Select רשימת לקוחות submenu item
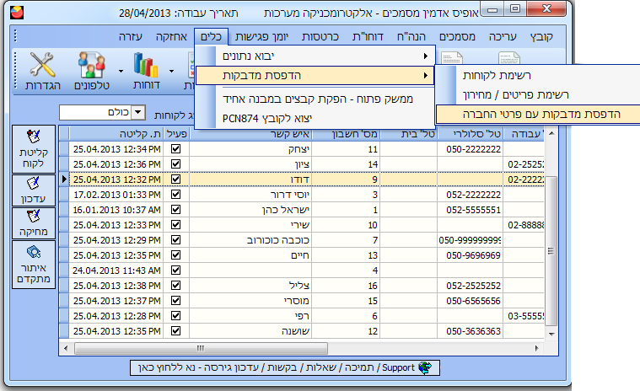640x391 pixels. [538, 76]
